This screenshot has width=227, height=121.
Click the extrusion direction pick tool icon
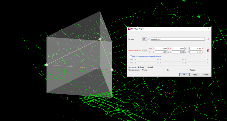point(143,50)
